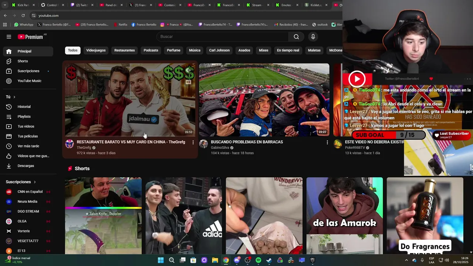This screenshot has height=266, width=473.
Task: Expand the Suscripciones section chevron
Action: click(35, 182)
